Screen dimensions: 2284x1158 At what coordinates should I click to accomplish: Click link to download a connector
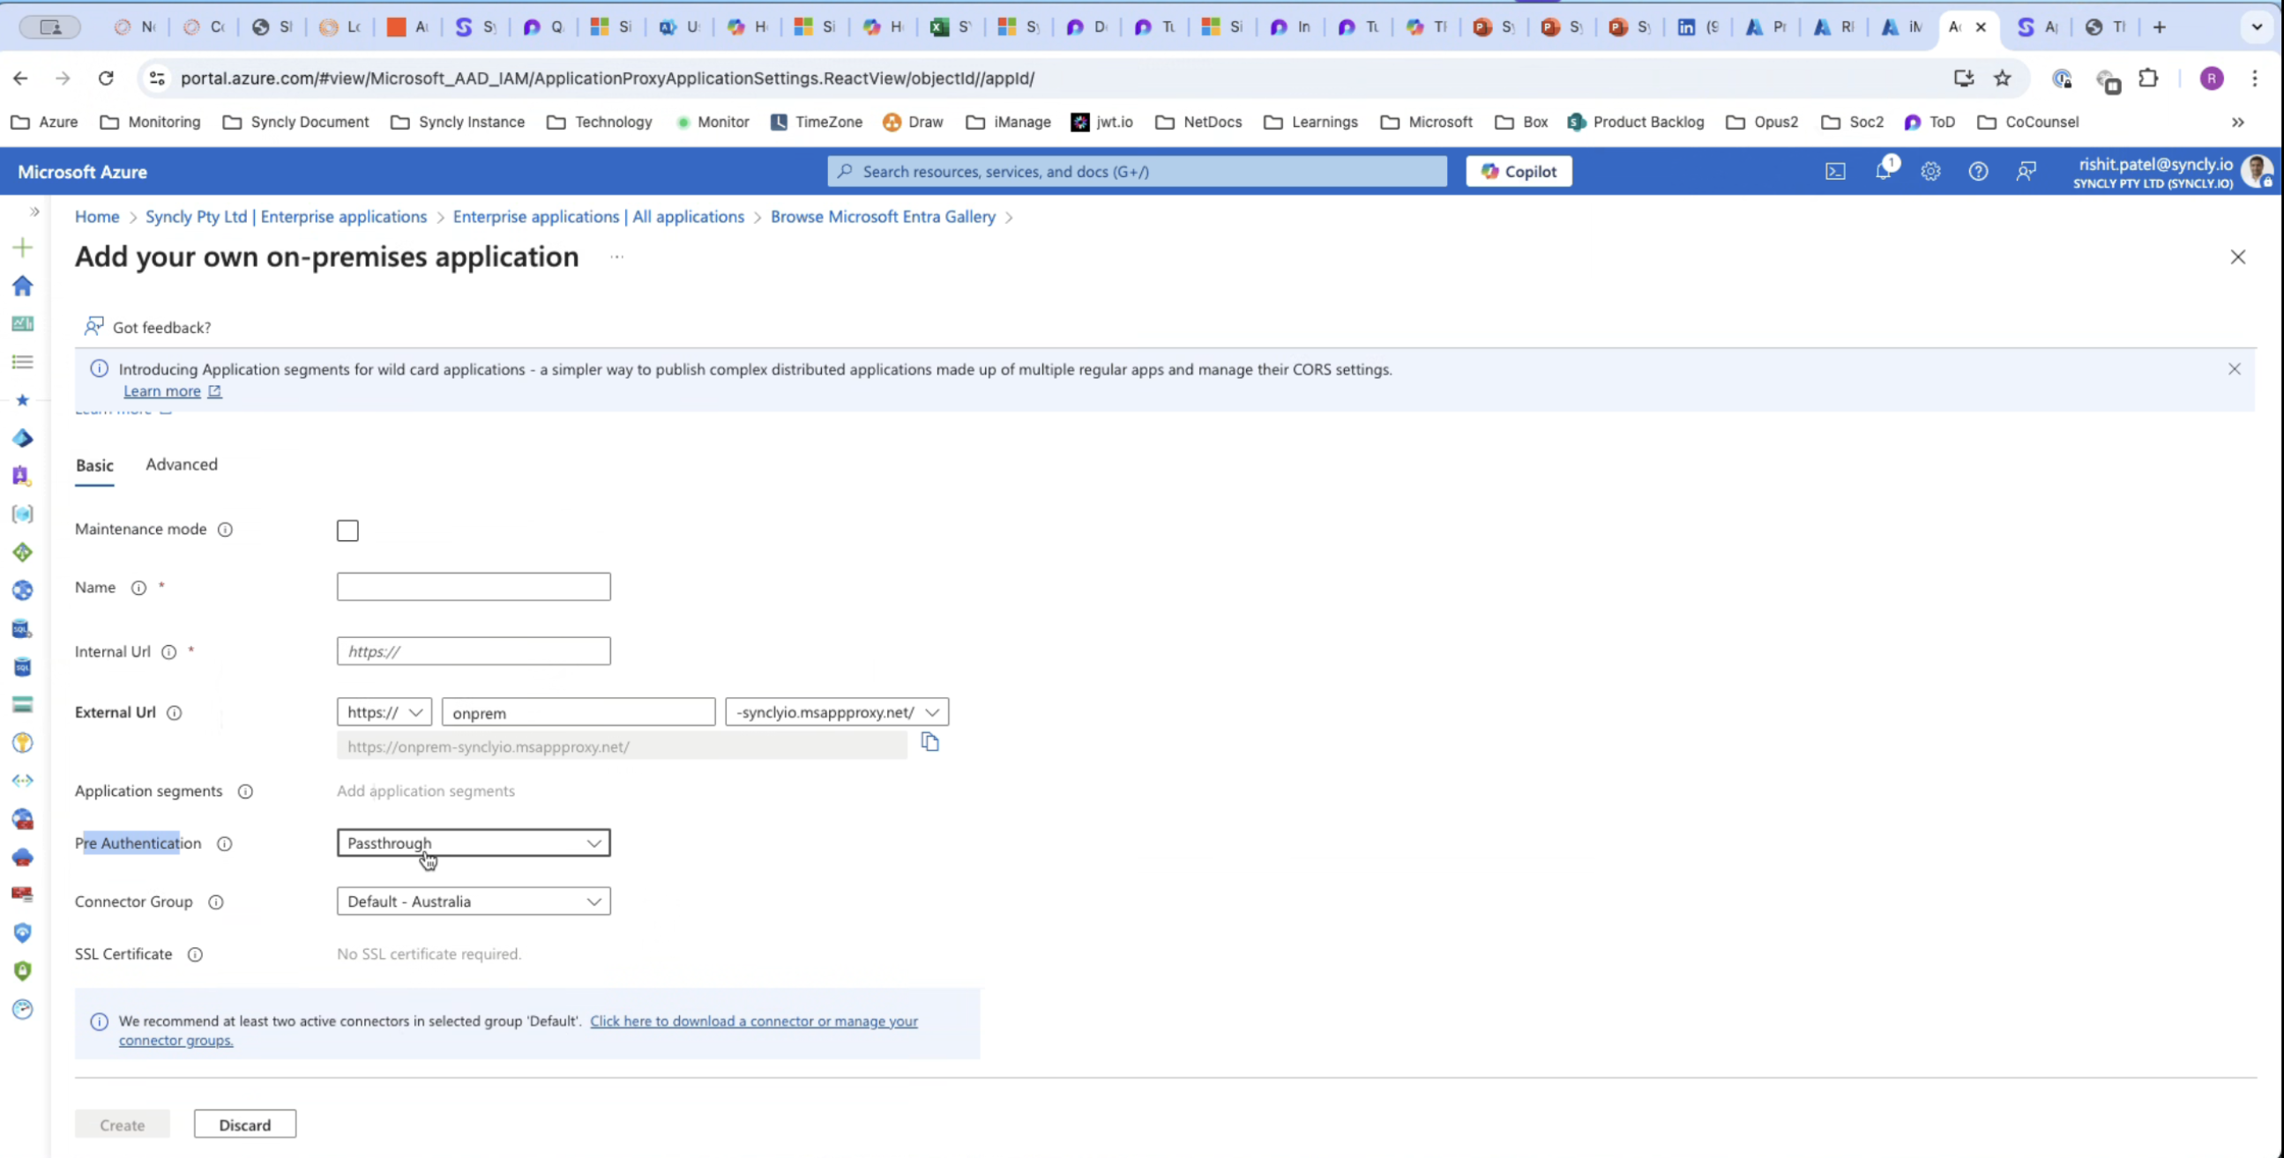point(754,1021)
